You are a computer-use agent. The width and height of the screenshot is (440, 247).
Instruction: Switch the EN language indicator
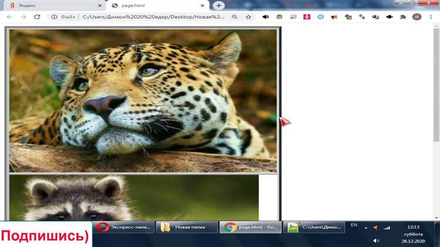354,225
